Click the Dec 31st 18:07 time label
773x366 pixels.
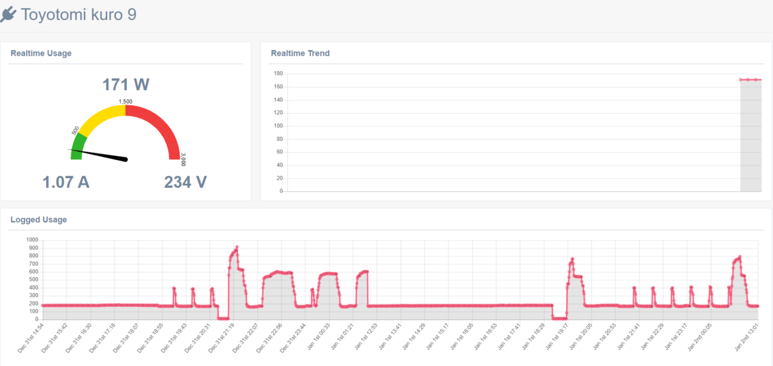[x=126, y=337]
